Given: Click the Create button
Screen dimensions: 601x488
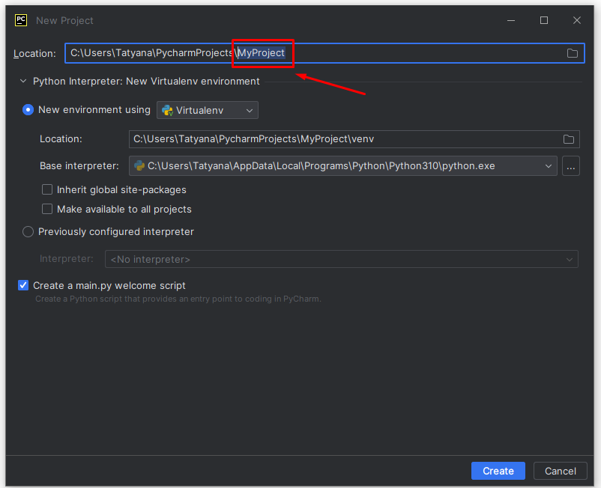Looking at the screenshot, I should [x=498, y=471].
